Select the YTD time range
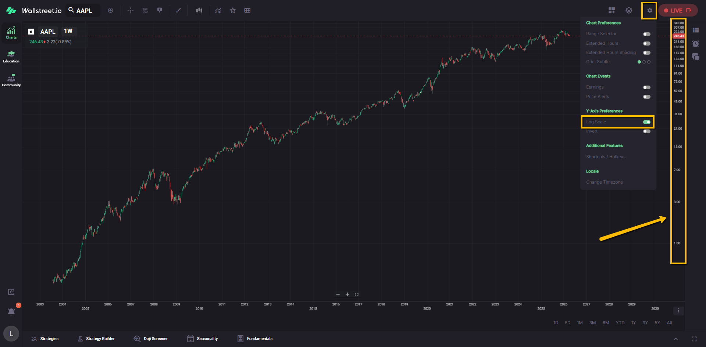Image resolution: width=706 pixels, height=347 pixels. click(620, 323)
